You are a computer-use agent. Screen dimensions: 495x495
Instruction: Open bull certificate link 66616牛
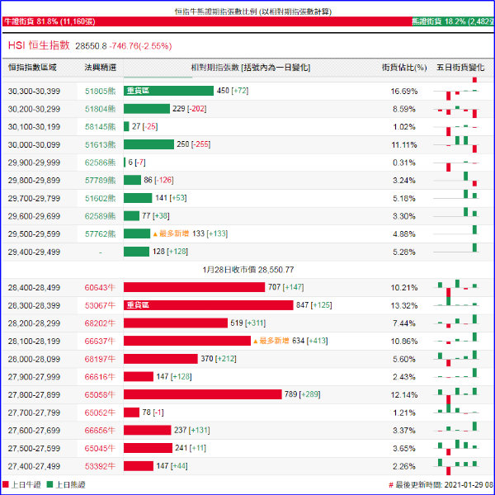[100, 377]
